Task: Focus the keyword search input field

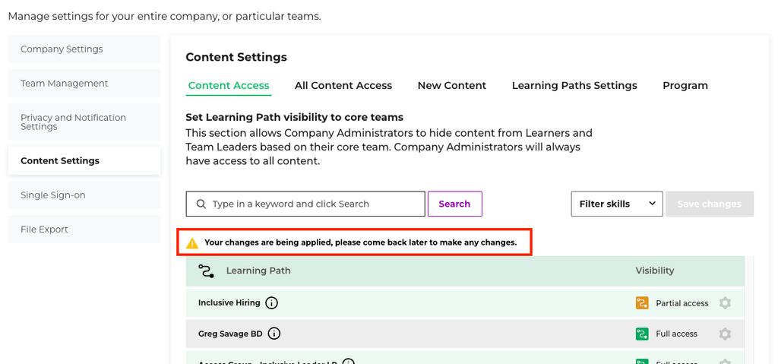Action: 305,204
